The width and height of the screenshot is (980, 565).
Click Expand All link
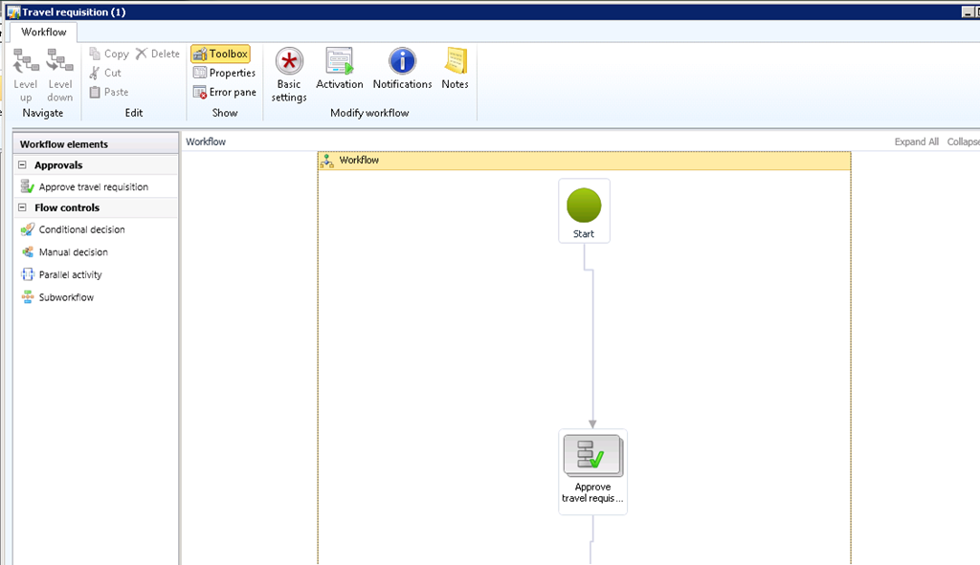point(916,141)
